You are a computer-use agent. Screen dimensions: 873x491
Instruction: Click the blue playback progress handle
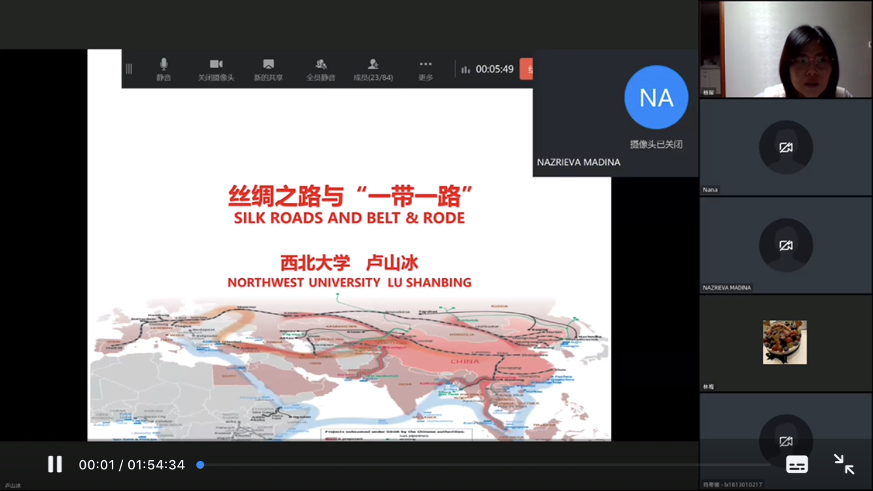(200, 465)
